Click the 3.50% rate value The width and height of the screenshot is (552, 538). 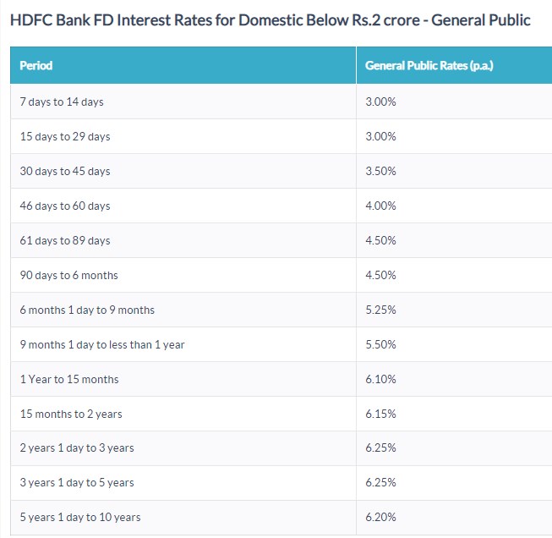380,171
